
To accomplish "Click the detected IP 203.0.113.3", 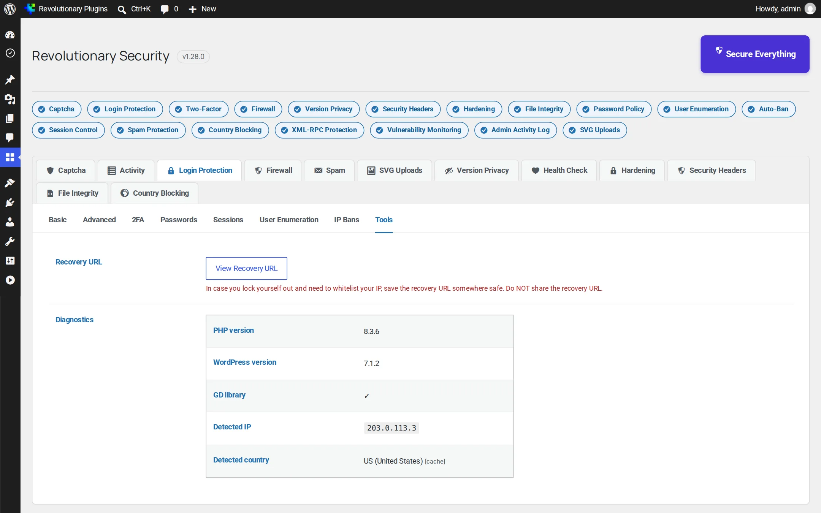I will click(391, 428).
